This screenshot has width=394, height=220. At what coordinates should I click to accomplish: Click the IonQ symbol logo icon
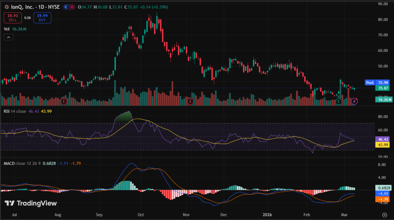coord(7,7)
